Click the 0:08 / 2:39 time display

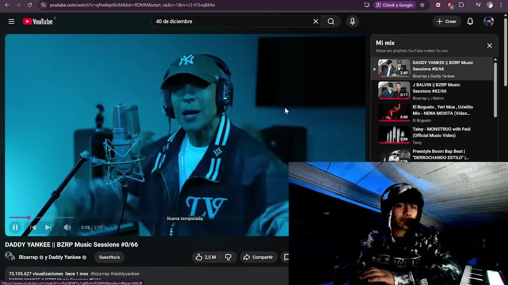click(92, 227)
